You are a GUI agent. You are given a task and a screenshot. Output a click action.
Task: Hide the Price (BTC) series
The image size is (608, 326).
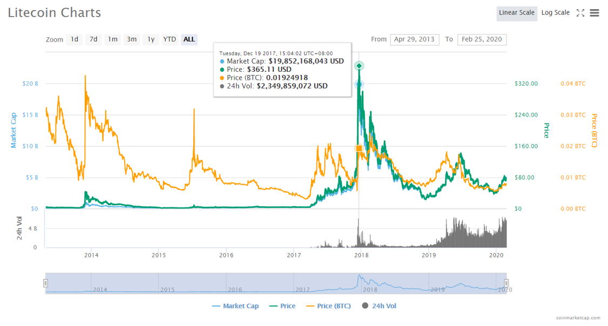328,306
